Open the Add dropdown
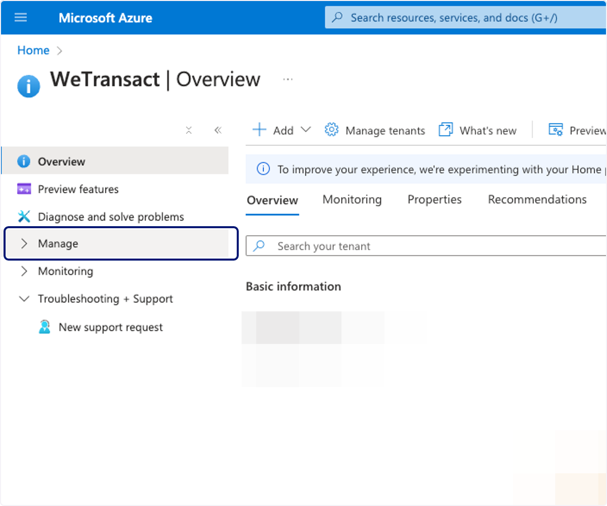This screenshot has width=607, height=506. point(281,130)
